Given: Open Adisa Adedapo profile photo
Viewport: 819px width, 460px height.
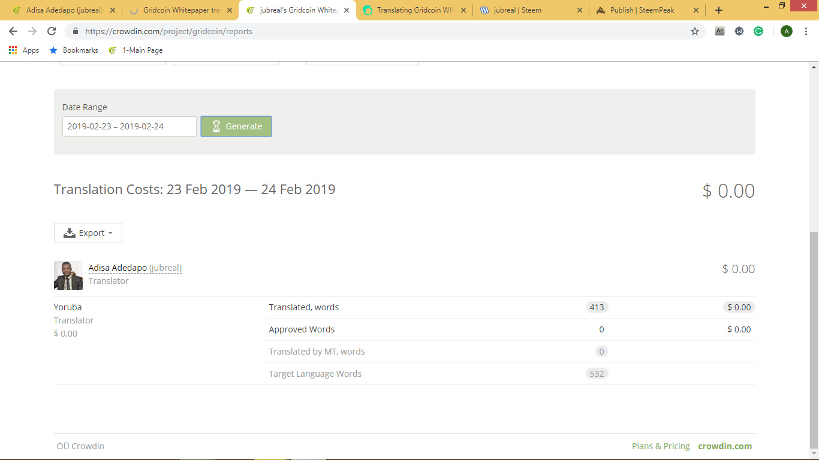Looking at the screenshot, I should [68, 276].
